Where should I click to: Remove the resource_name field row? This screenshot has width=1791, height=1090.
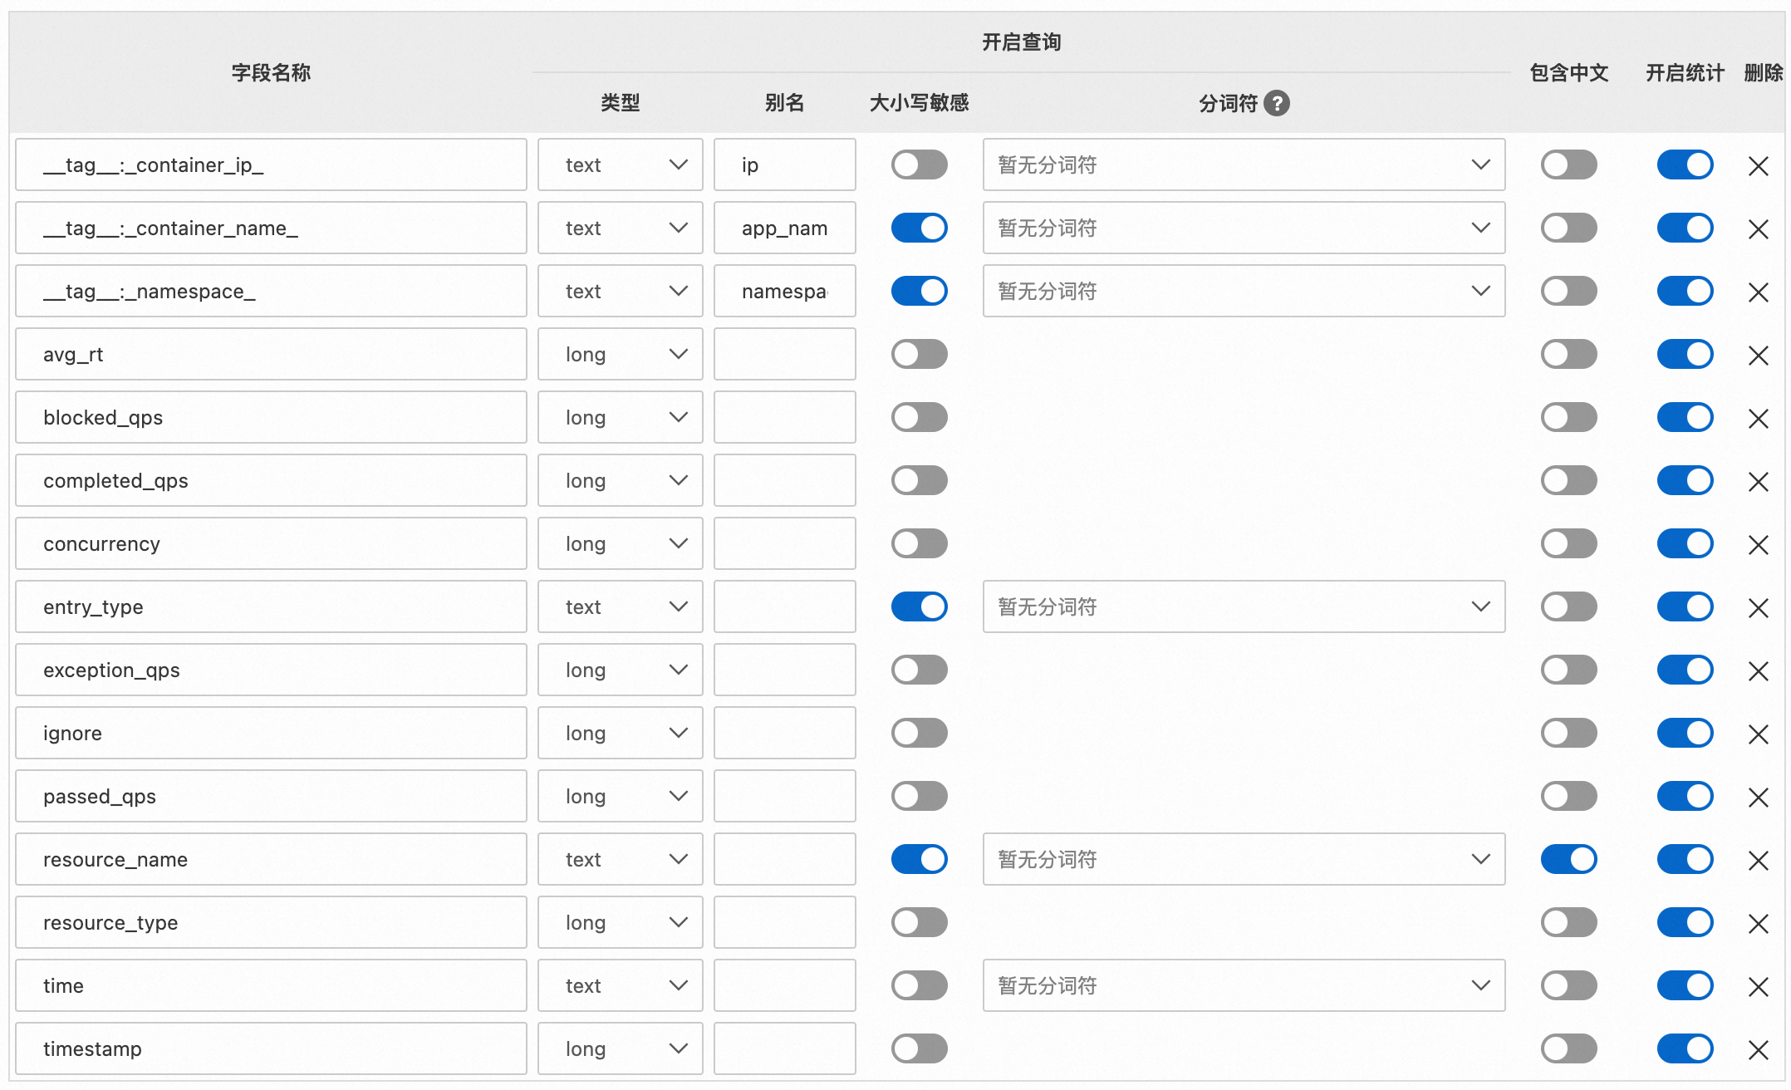1758,861
